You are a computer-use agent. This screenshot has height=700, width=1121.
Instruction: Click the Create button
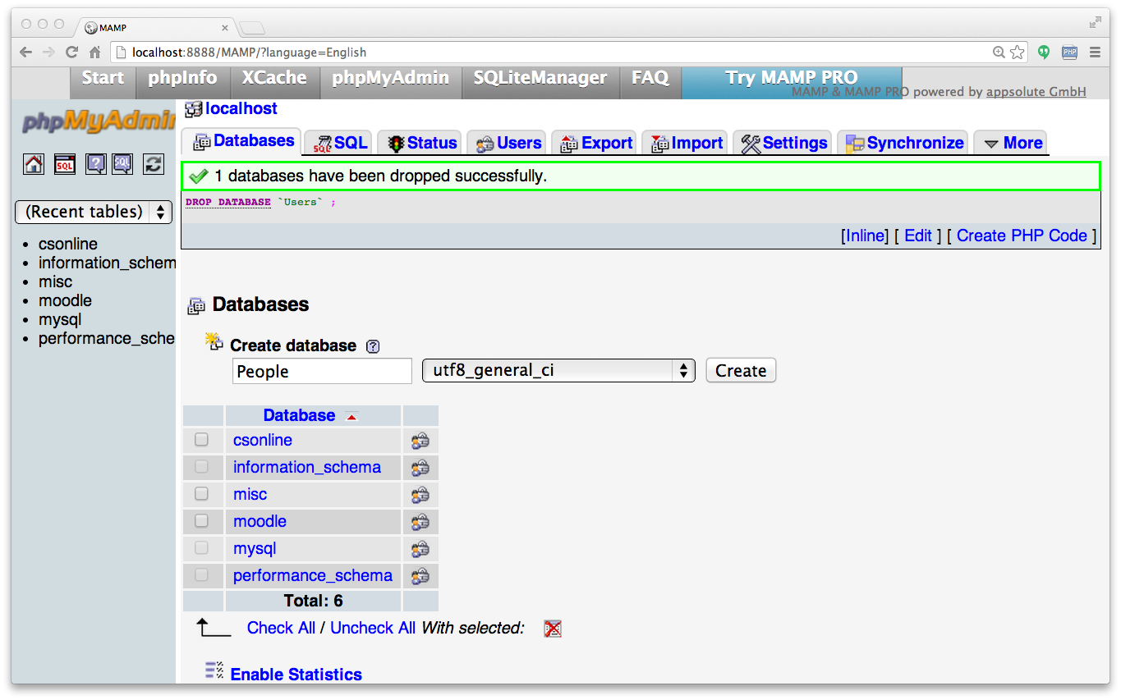tap(741, 370)
